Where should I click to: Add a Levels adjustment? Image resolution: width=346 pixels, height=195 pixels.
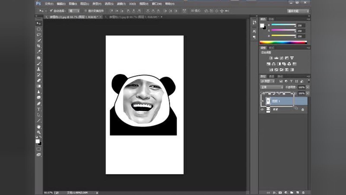coord(276,58)
